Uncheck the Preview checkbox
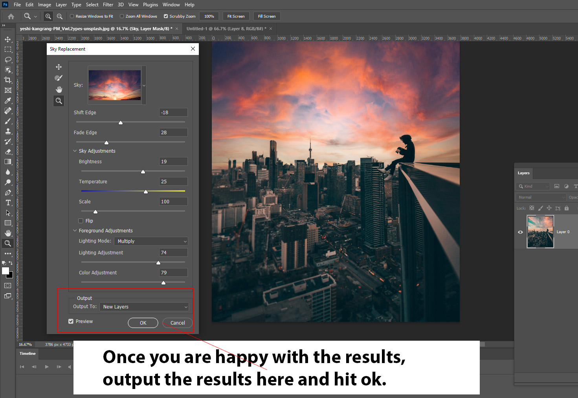578x398 pixels. coord(71,321)
